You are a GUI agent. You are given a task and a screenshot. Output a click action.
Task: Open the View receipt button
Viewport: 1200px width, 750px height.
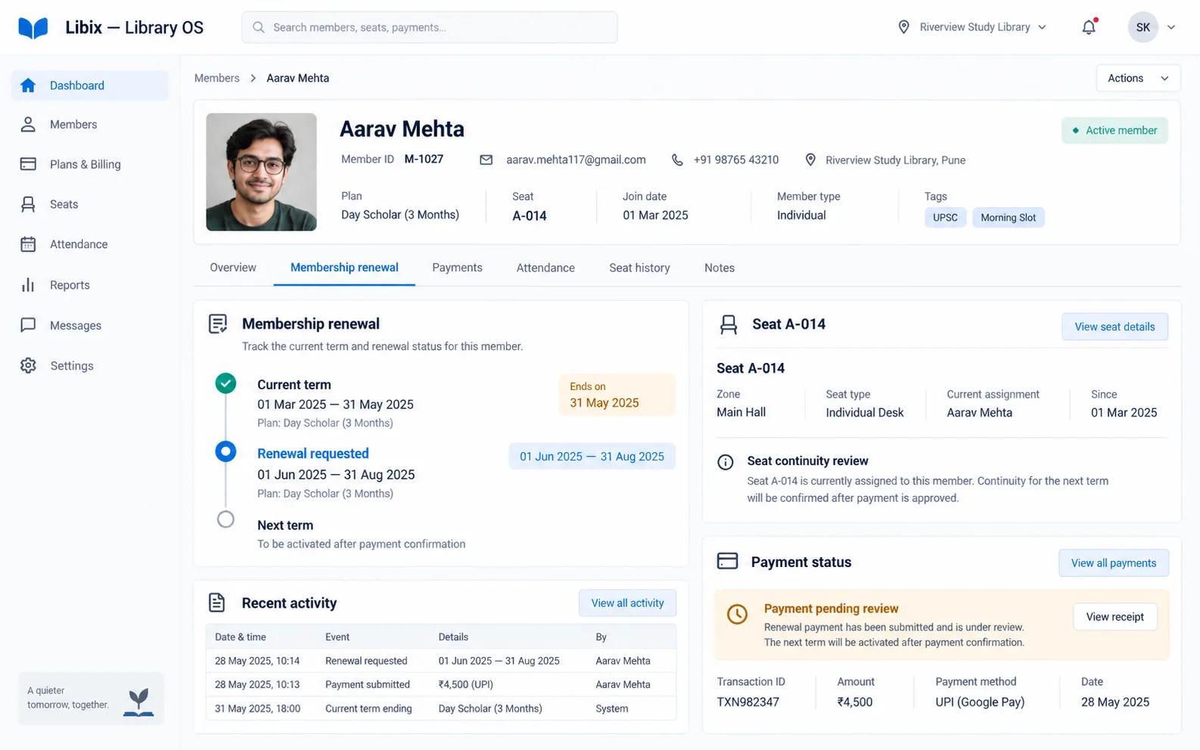click(1115, 617)
